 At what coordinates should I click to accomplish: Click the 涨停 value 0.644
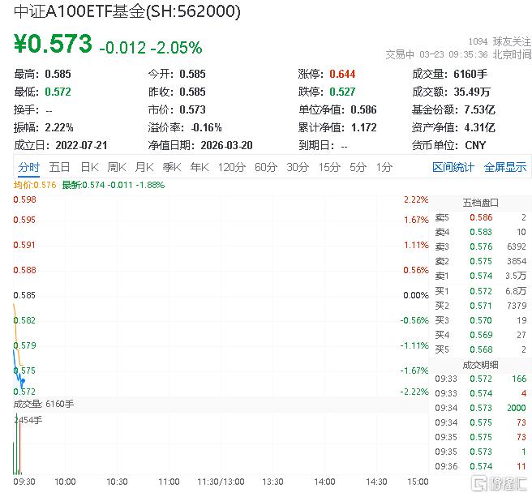tap(342, 74)
